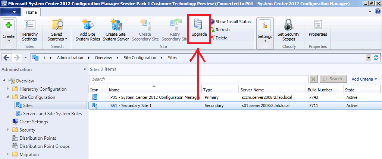Select the Home ribbon tab
The height and width of the screenshot is (159, 382).
31,12
